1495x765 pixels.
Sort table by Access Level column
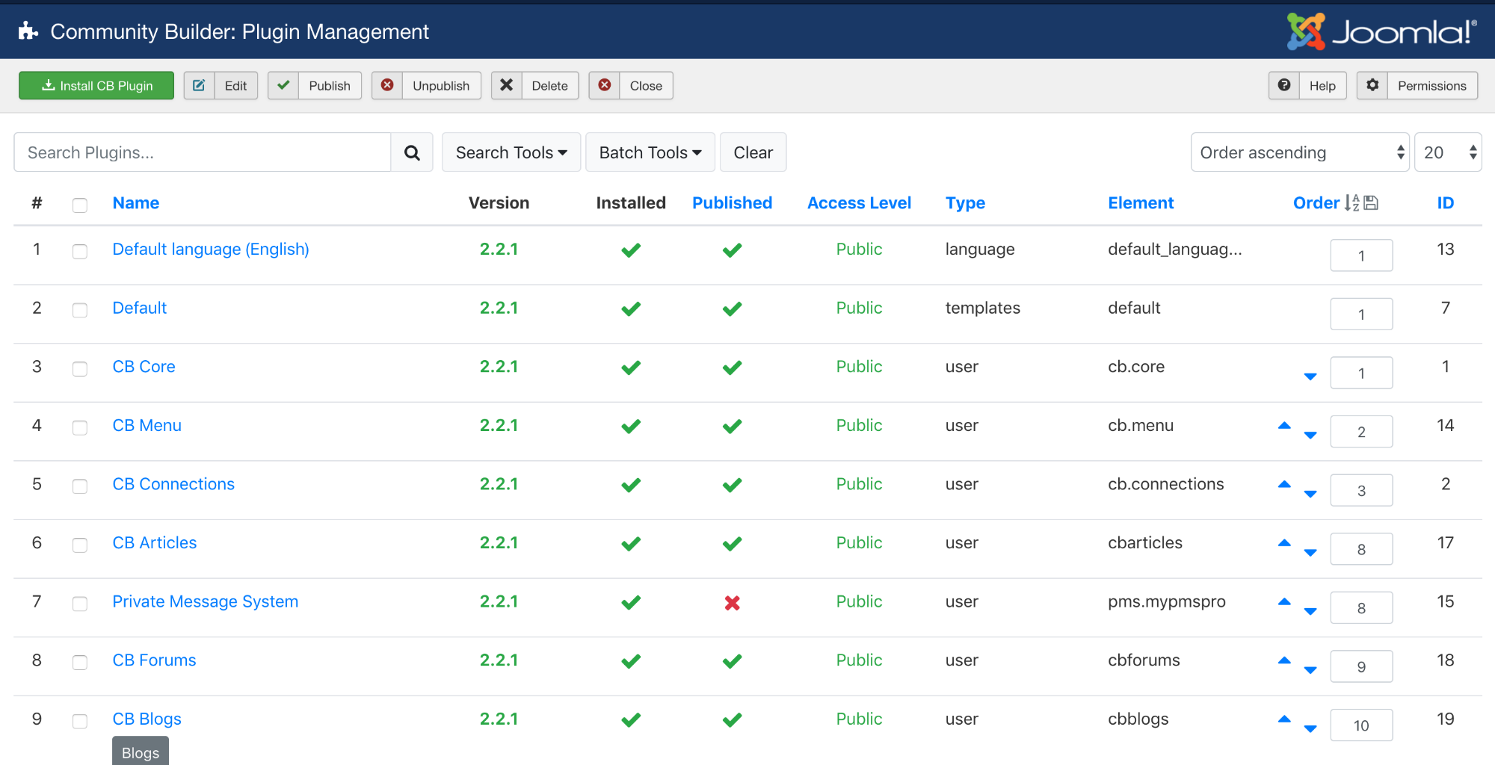(859, 203)
